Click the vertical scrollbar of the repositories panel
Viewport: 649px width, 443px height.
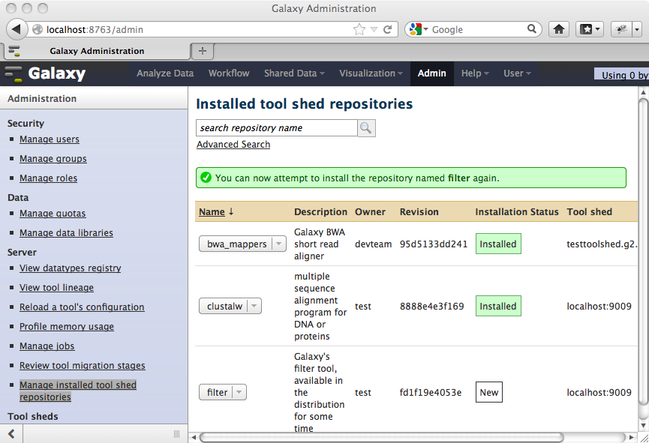(x=643, y=253)
